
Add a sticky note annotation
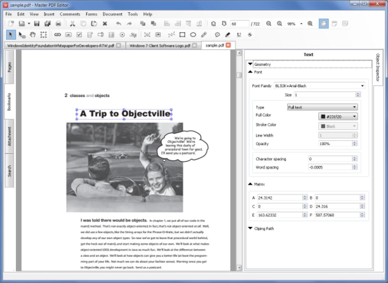pyautogui.click(x=217, y=35)
